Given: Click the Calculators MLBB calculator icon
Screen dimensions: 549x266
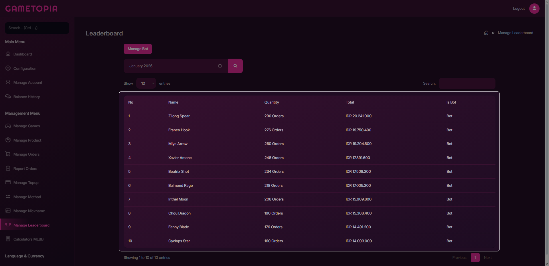Looking at the screenshot, I should click(x=8, y=239).
